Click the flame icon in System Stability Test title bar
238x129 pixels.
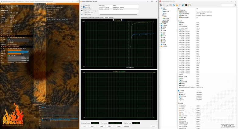[81, 1]
